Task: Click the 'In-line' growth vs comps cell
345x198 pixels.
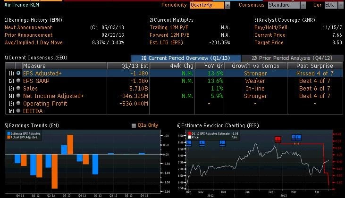Action: coord(255,88)
